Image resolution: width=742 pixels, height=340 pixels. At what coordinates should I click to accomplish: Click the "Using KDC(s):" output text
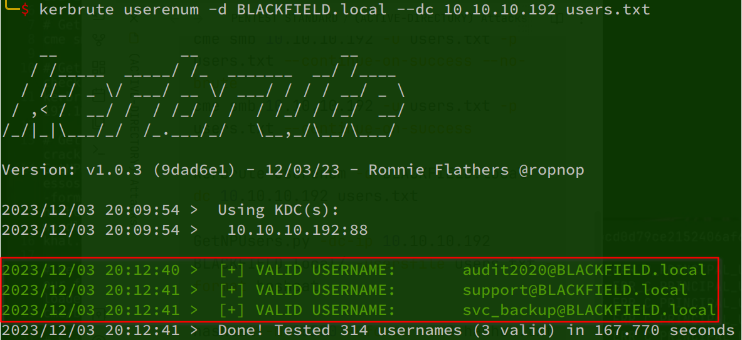(278, 210)
